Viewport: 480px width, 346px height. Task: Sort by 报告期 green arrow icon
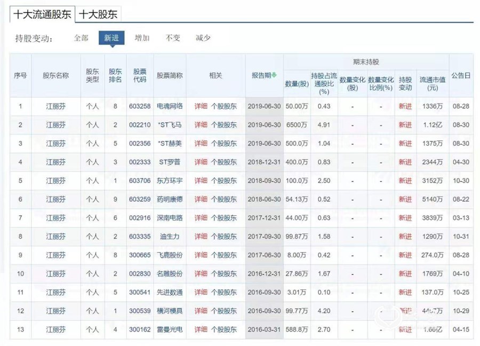tap(274, 75)
